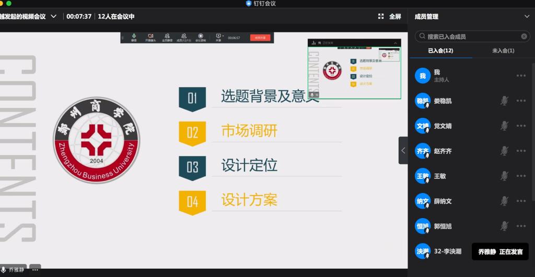Screen dimensions: 535x277
Task: Click 赵齐齐's avatar
Action: (422, 151)
